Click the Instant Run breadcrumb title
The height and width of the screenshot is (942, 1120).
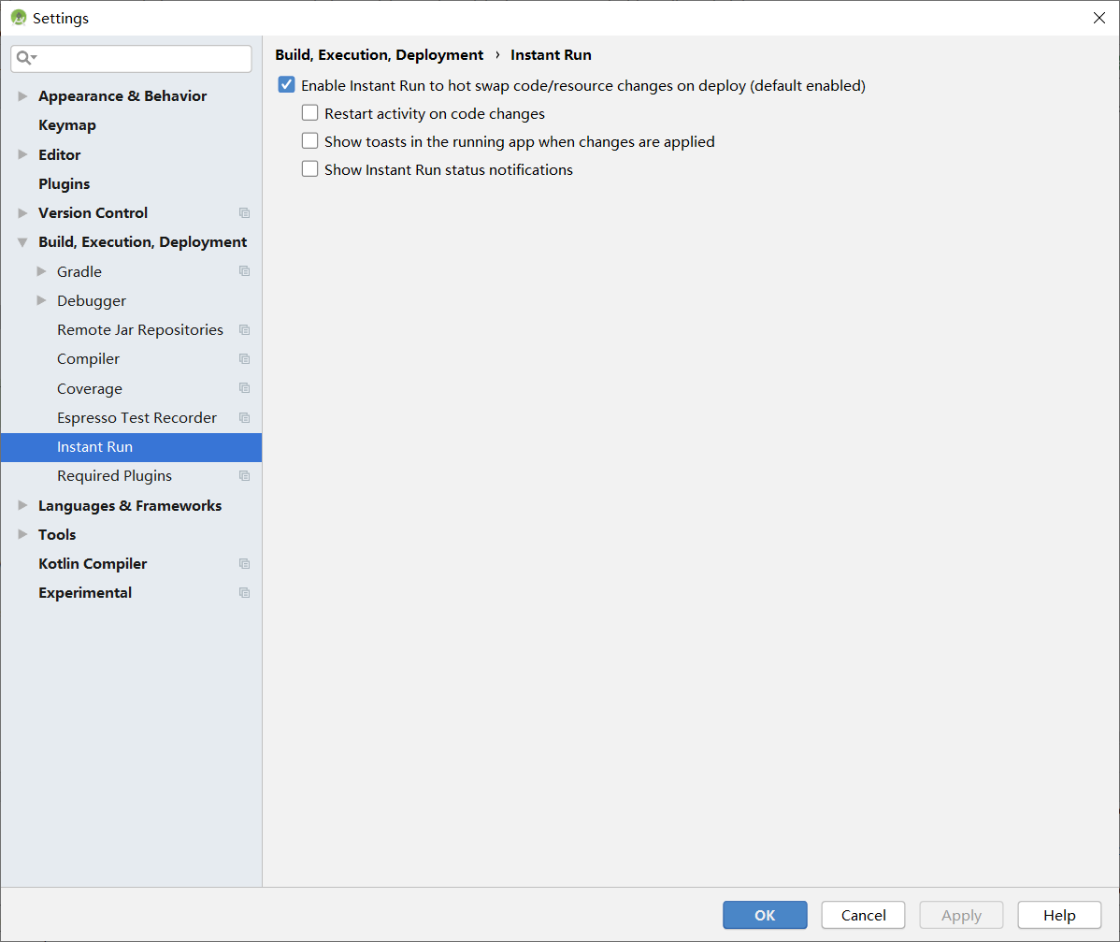click(551, 55)
